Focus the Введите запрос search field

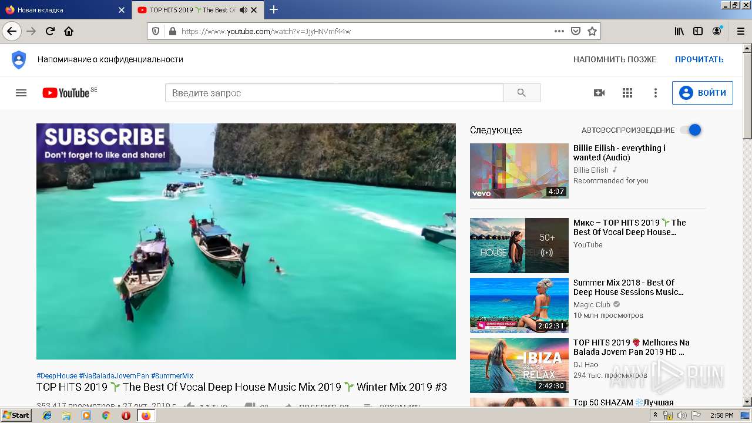(x=334, y=93)
